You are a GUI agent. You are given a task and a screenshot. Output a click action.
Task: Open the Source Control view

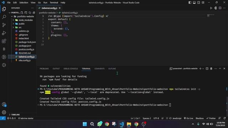click(x=4, y=25)
